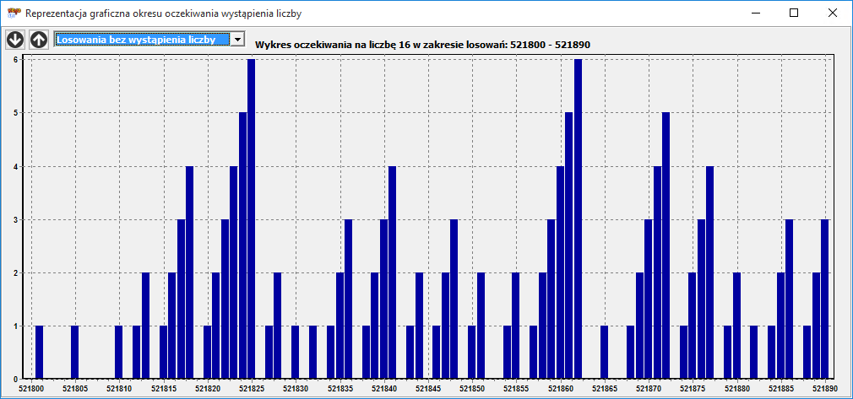The height and width of the screenshot is (399, 853).
Task: Click x-axis label 521880
Action: click(x=737, y=389)
